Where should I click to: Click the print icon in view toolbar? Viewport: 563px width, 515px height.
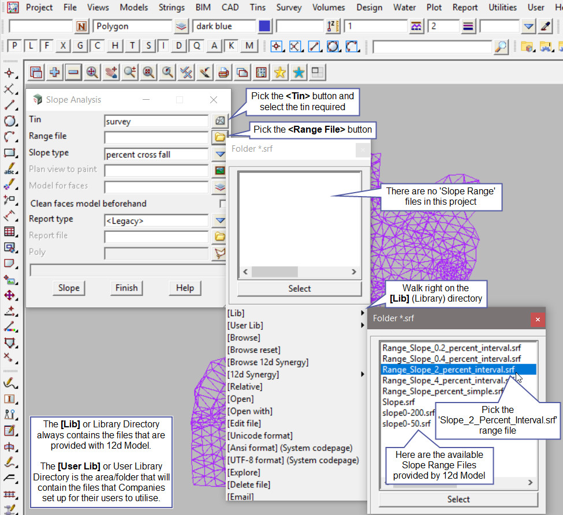tap(223, 72)
